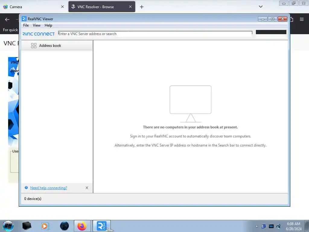This screenshot has height=232, width=309.
Task: Click the VNC Resolver tab favicon
Action: coord(73,7)
